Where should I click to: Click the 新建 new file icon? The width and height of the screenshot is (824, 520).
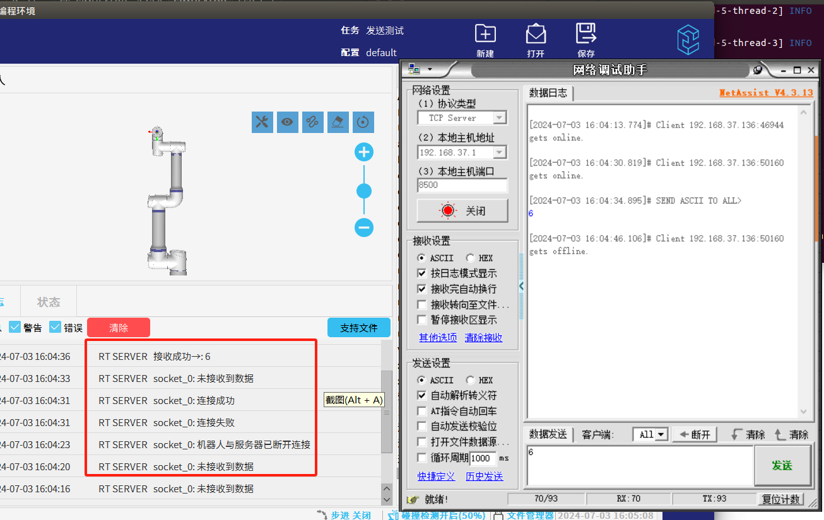tap(485, 35)
